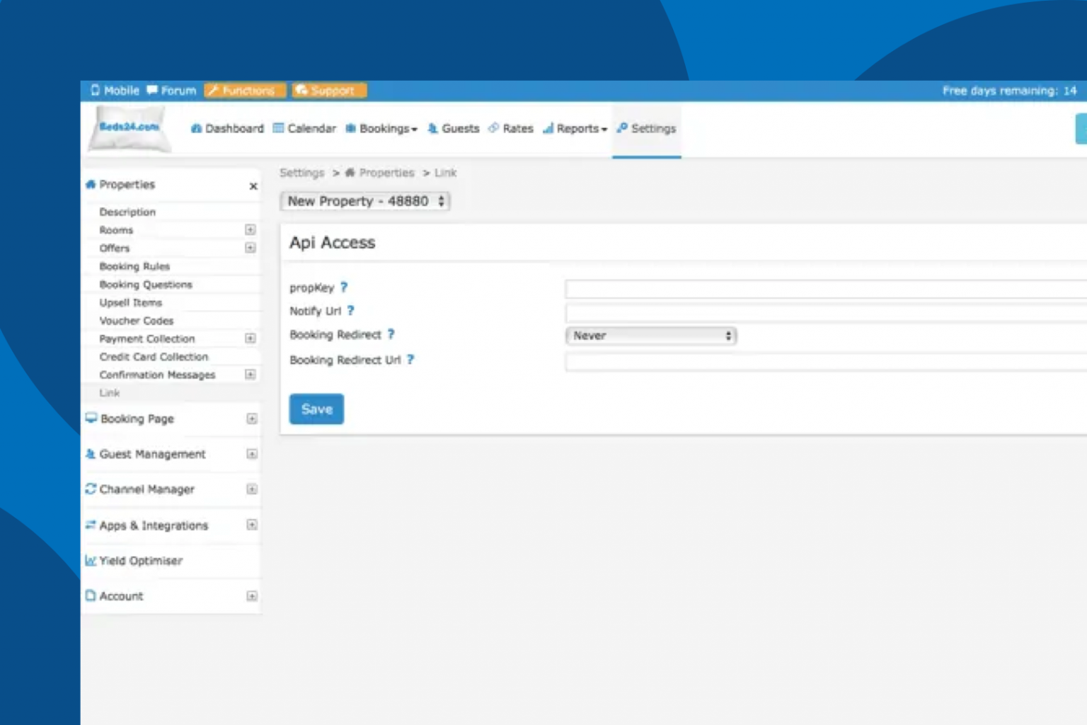This screenshot has width=1087, height=725.
Task: Expand the Apps & Integrations section
Action: pyautogui.click(x=251, y=525)
